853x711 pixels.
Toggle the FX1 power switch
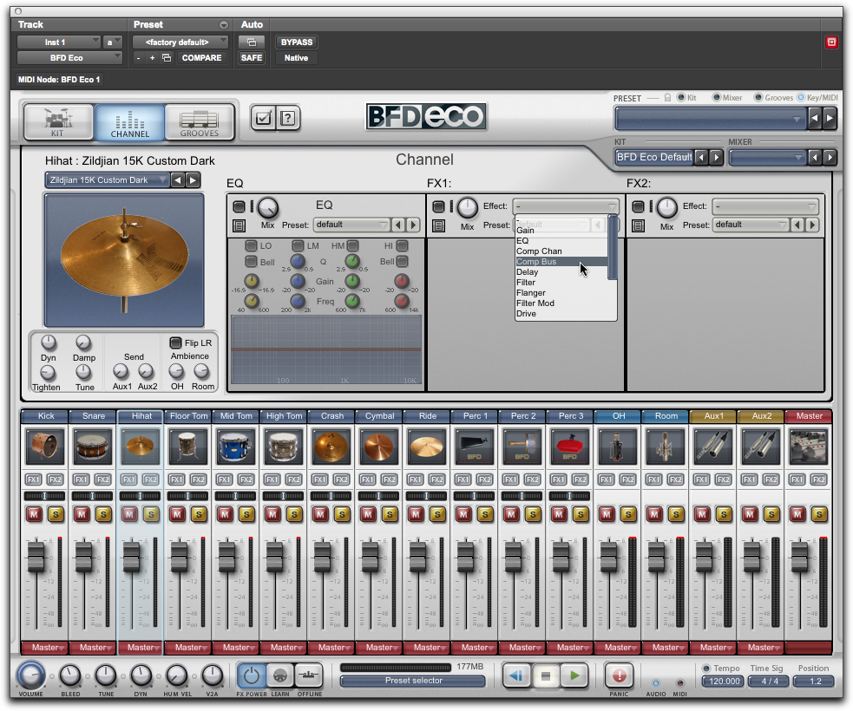[x=438, y=206]
